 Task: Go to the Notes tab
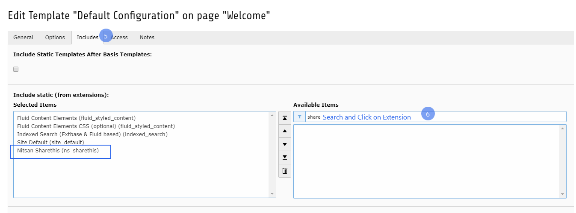coord(147,37)
